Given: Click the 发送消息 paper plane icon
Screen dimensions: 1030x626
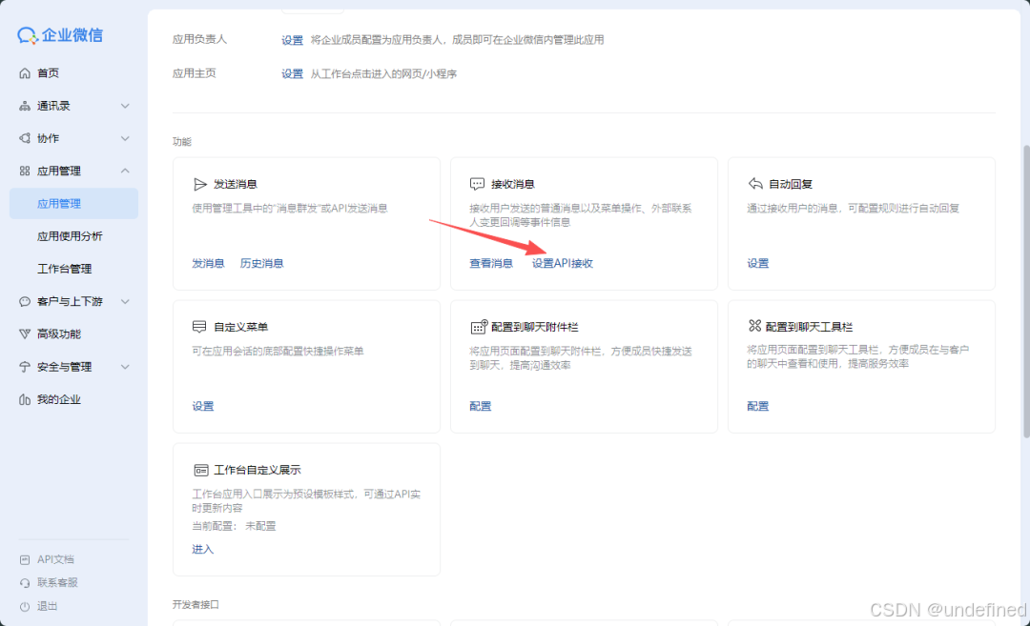Looking at the screenshot, I should click(200, 185).
